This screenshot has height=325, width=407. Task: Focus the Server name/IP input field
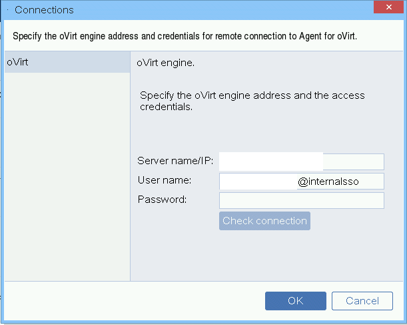(x=301, y=161)
